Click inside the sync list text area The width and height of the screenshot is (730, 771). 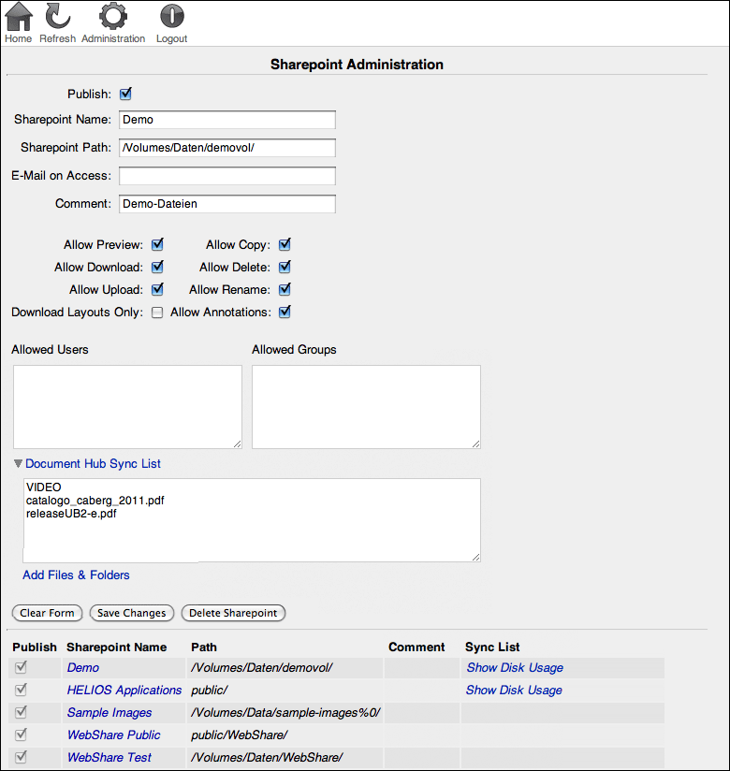[x=252, y=520]
